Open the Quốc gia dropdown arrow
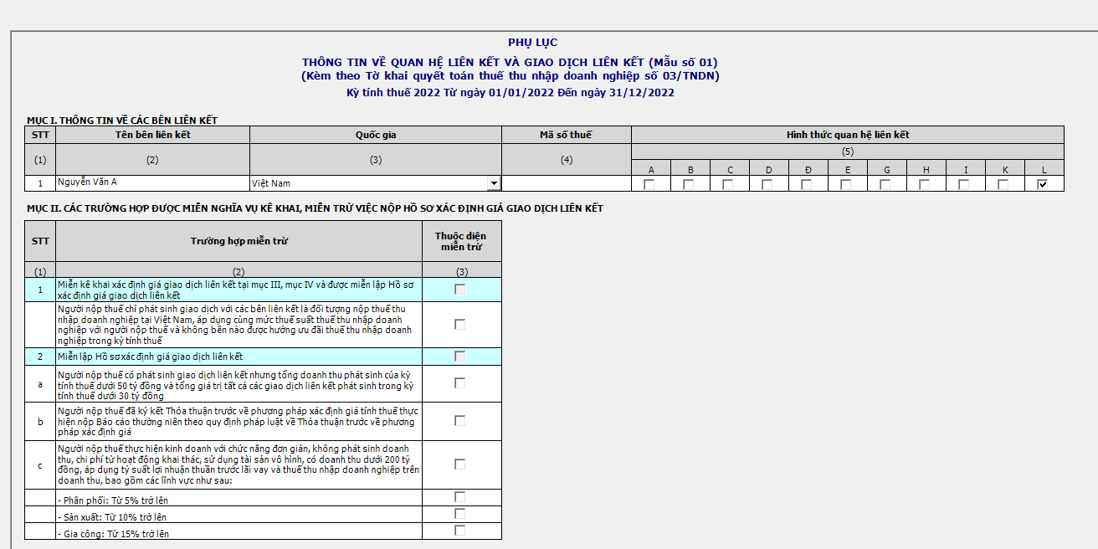This screenshot has width=1098, height=549. coord(494,183)
